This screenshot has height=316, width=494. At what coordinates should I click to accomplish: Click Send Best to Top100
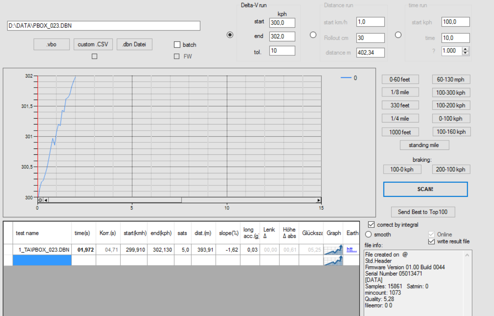(423, 212)
